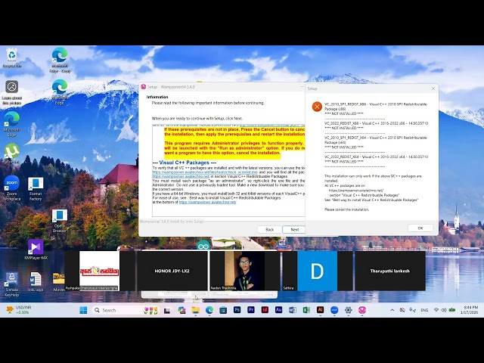Open the Opera Browser desktop shortcut
484x363 pixels.
(x=59, y=221)
